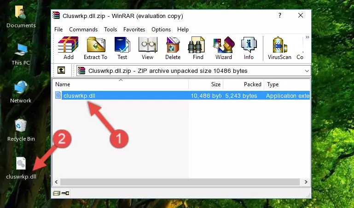354x208 pixels.
Task: Close the WinRAR window
Action: [301, 15]
